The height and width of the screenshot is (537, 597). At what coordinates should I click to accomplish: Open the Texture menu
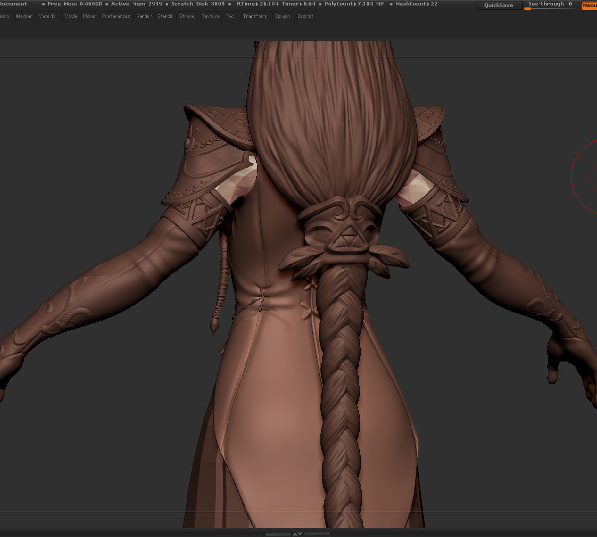coord(210,16)
